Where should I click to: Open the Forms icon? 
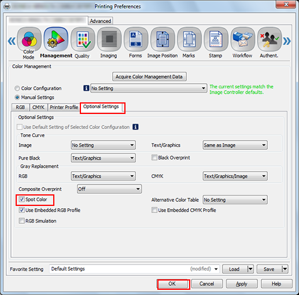[136, 40]
